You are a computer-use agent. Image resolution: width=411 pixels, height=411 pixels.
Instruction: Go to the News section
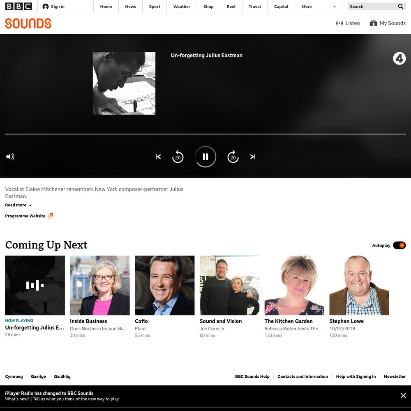pos(131,7)
